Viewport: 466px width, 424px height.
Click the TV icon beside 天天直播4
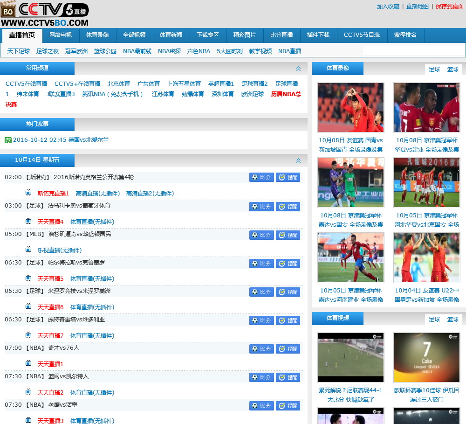[28, 221]
